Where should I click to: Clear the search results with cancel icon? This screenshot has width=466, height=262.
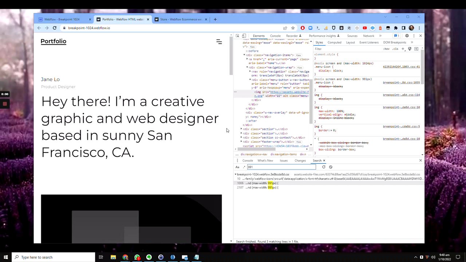pyautogui.click(x=331, y=167)
